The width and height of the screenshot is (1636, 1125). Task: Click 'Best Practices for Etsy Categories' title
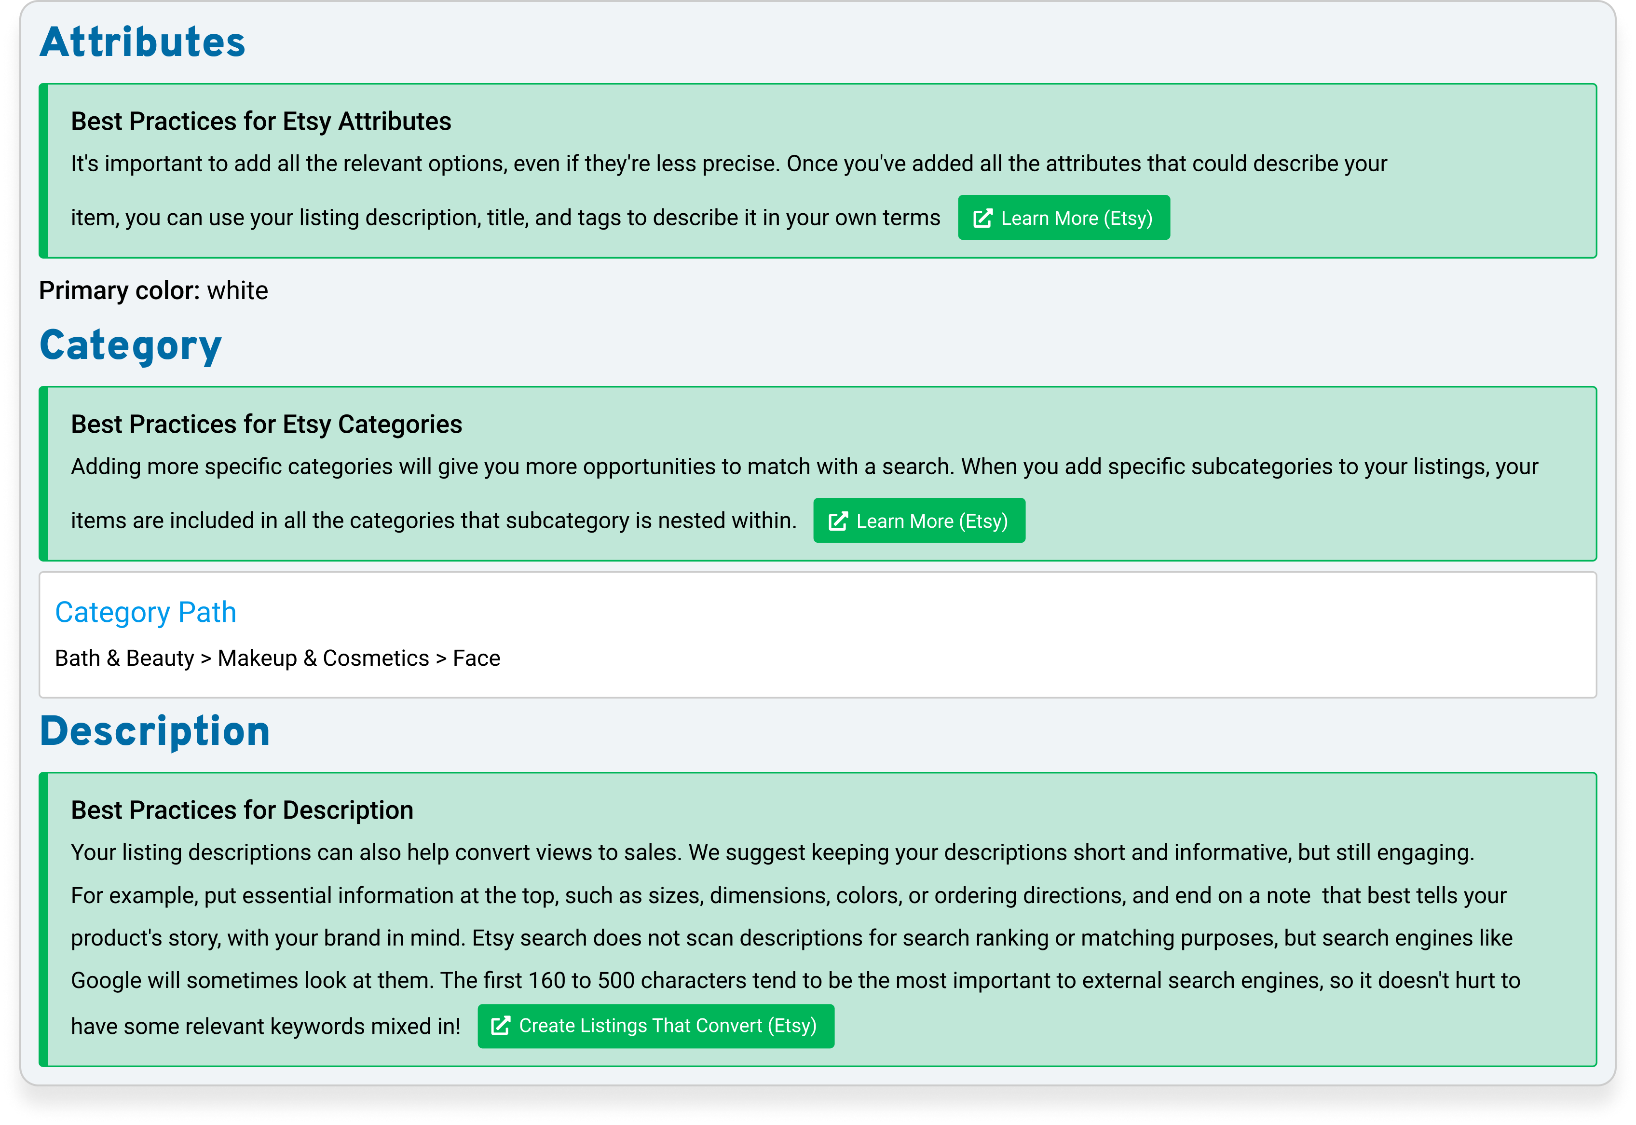(x=266, y=425)
